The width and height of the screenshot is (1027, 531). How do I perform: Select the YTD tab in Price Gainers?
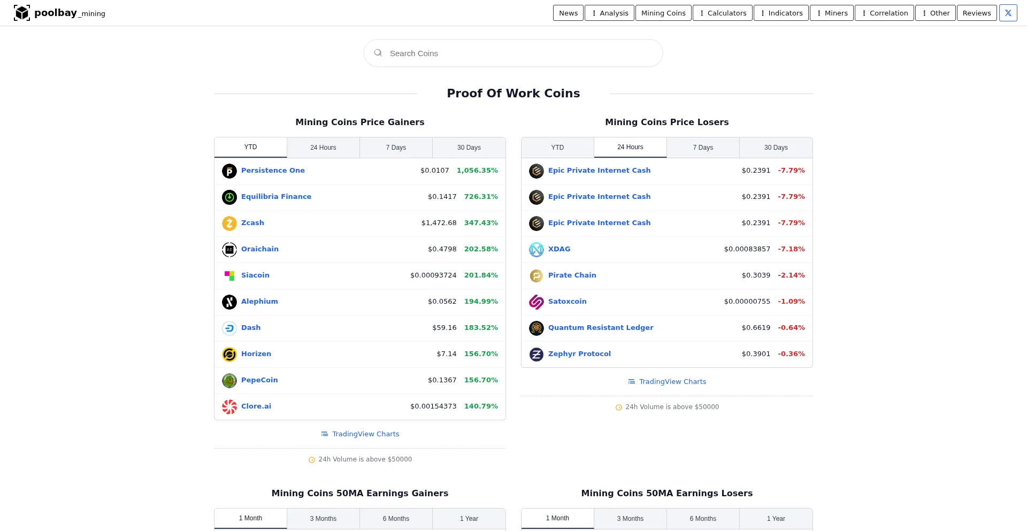(251, 148)
